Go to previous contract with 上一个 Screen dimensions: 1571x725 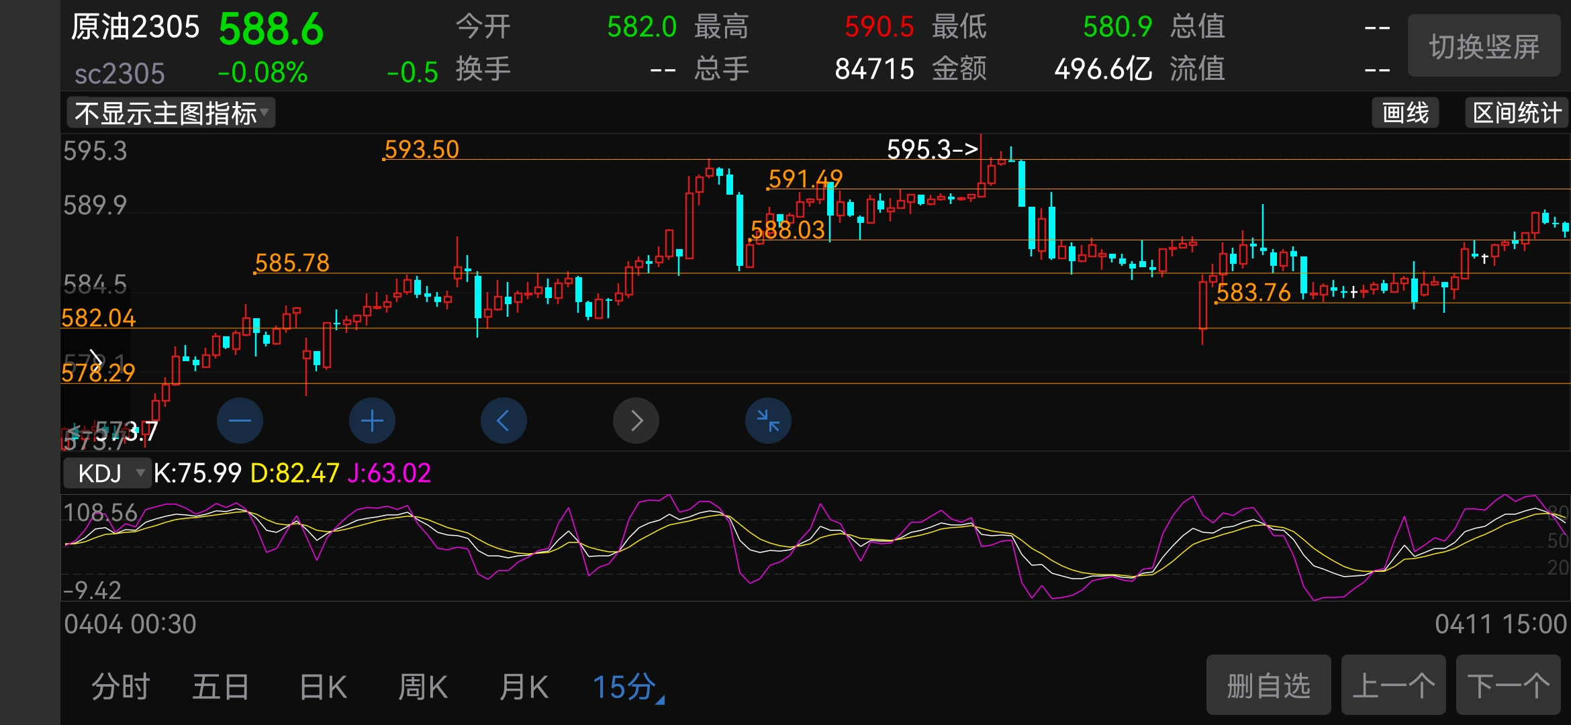[x=1393, y=685]
